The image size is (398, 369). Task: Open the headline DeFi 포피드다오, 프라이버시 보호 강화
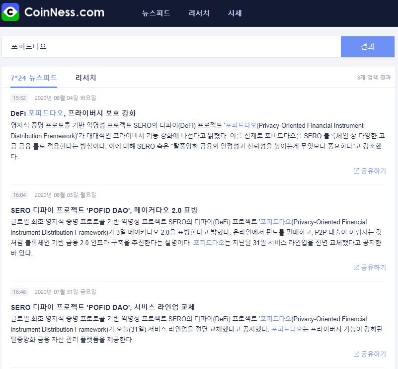click(x=73, y=113)
